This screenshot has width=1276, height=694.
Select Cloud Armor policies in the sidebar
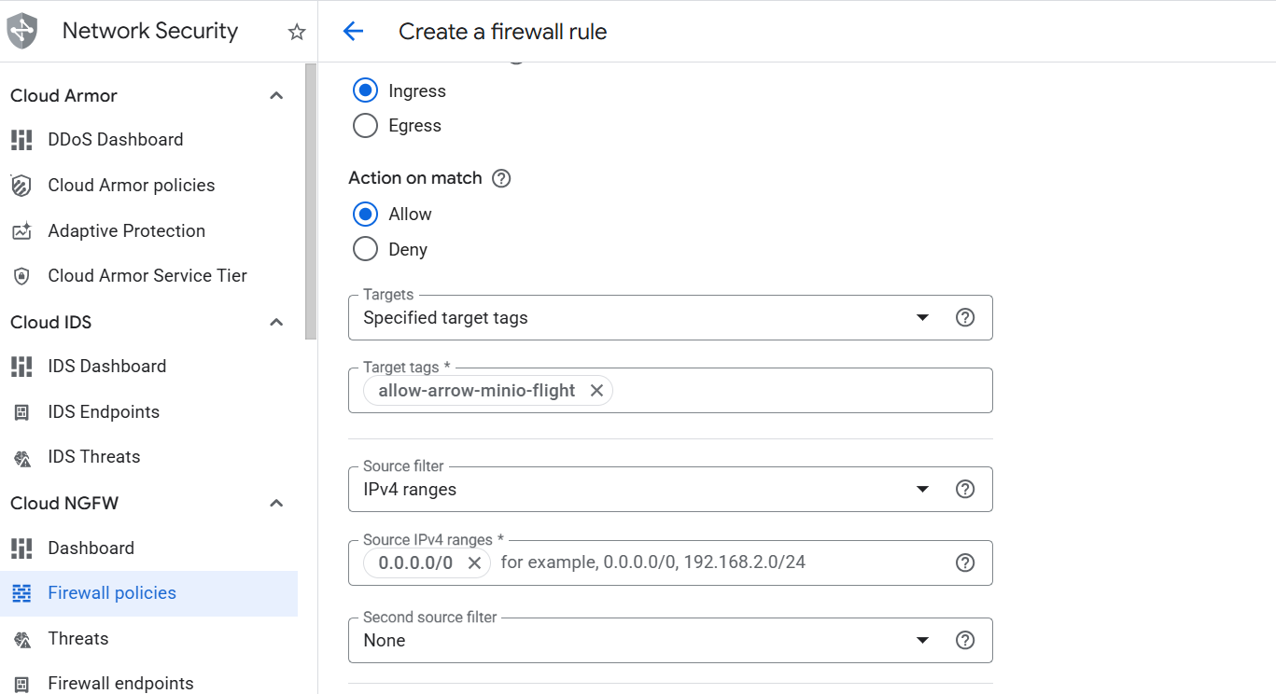pos(131,185)
